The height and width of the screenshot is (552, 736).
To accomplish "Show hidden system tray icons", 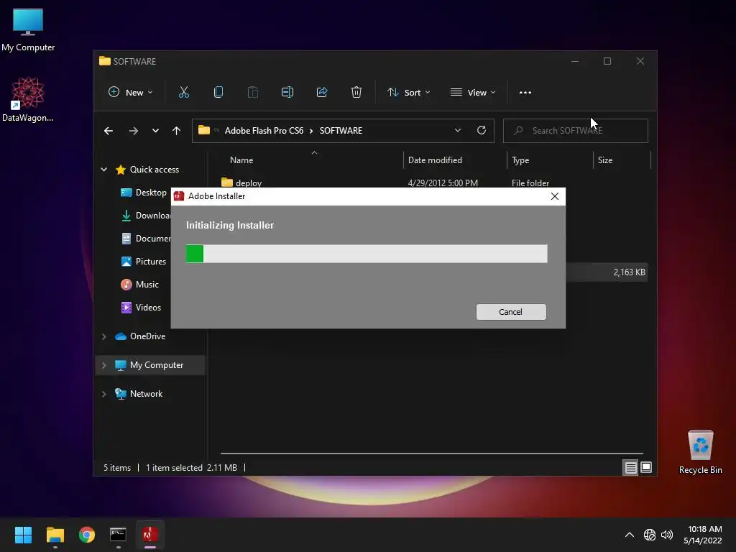I will pyautogui.click(x=630, y=535).
